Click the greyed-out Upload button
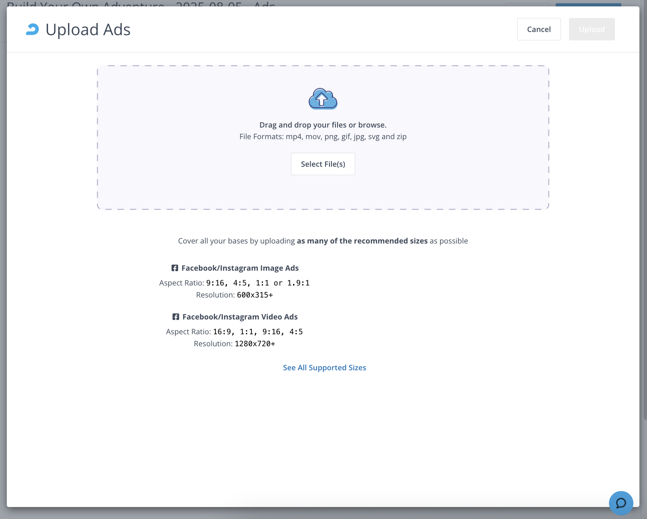Screen dimensions: 647x519 pyautogui.click(x=591, y=29)
